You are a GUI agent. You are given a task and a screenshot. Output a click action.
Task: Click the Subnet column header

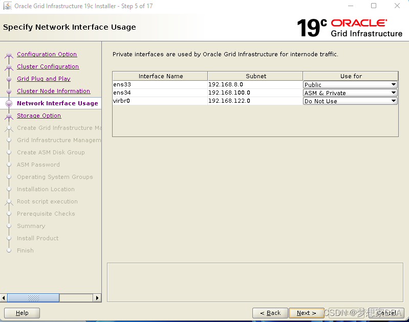pyautogui.click(x=255, y=76)
